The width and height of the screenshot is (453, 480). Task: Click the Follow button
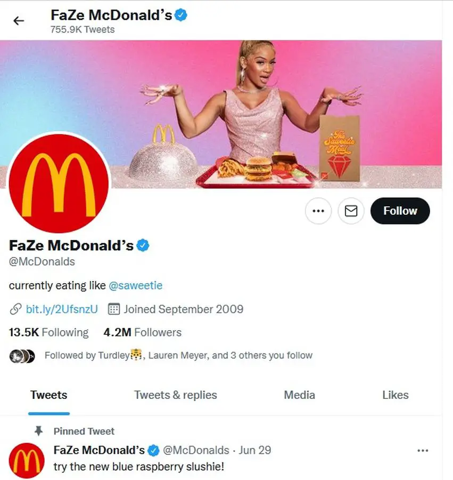coord(400,211)
